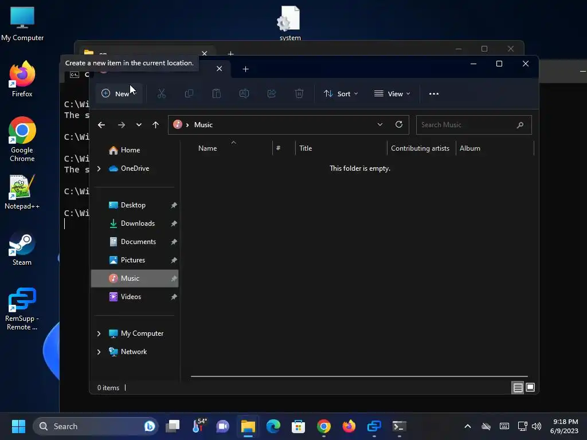Click the address bar Music breadcrumb

click(204, 125)
